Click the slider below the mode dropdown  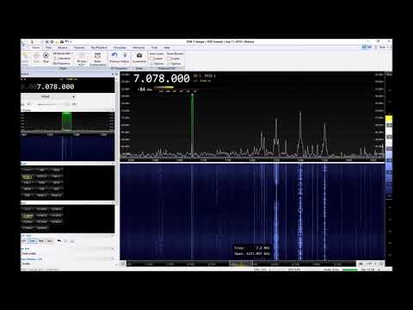coord(53,104)
